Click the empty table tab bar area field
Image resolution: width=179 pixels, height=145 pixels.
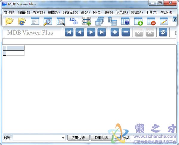[89, 42]
